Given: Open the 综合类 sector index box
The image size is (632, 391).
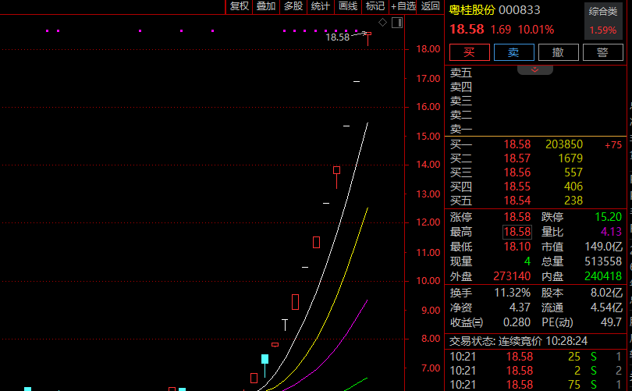Looking at the screenshot, I should tap(603, 21).
